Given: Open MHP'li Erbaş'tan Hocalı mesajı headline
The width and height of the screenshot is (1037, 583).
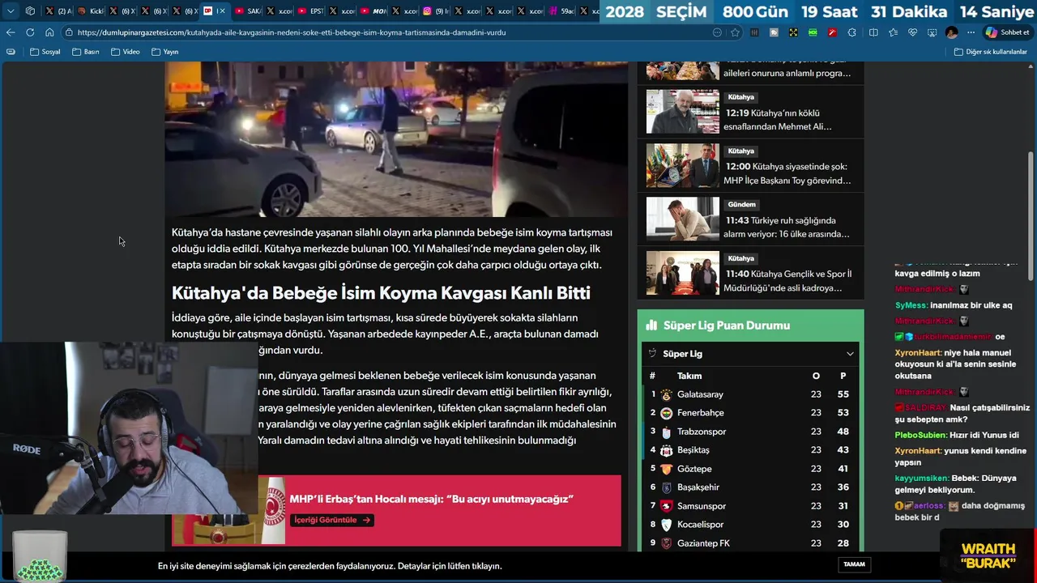Looking at the screenshot, I should click(x=431, y=499).
